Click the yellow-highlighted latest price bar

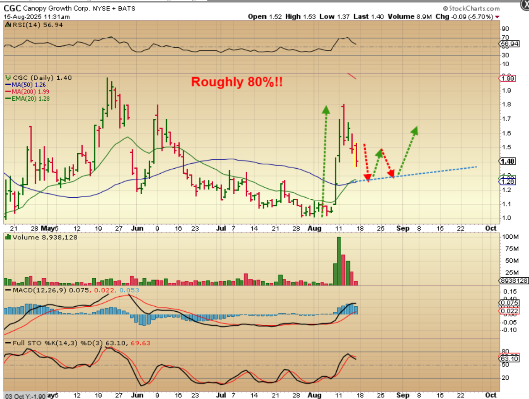356,155
